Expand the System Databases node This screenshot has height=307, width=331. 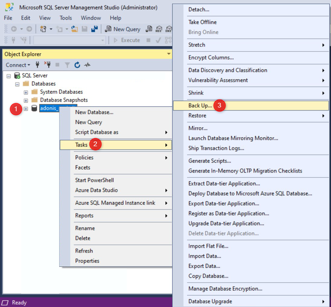point(26,92)
